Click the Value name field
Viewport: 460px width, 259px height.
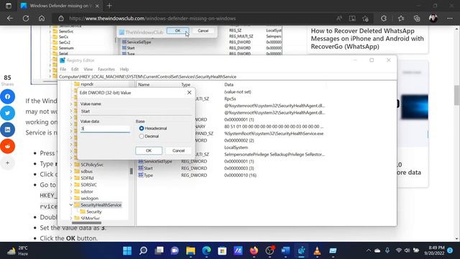[136, 112]
